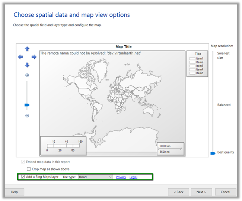Cancel the map wizard

[225, 192]
